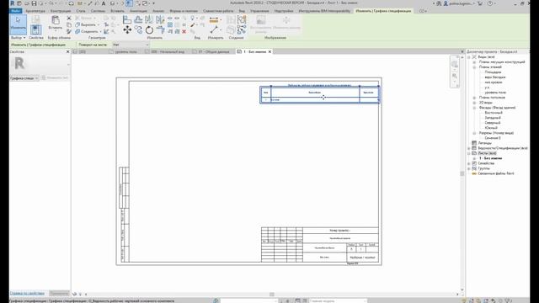Open the Rotation on Sheet dropdown
This screenshot has height=303, width=539.
(x=131, y=45)
